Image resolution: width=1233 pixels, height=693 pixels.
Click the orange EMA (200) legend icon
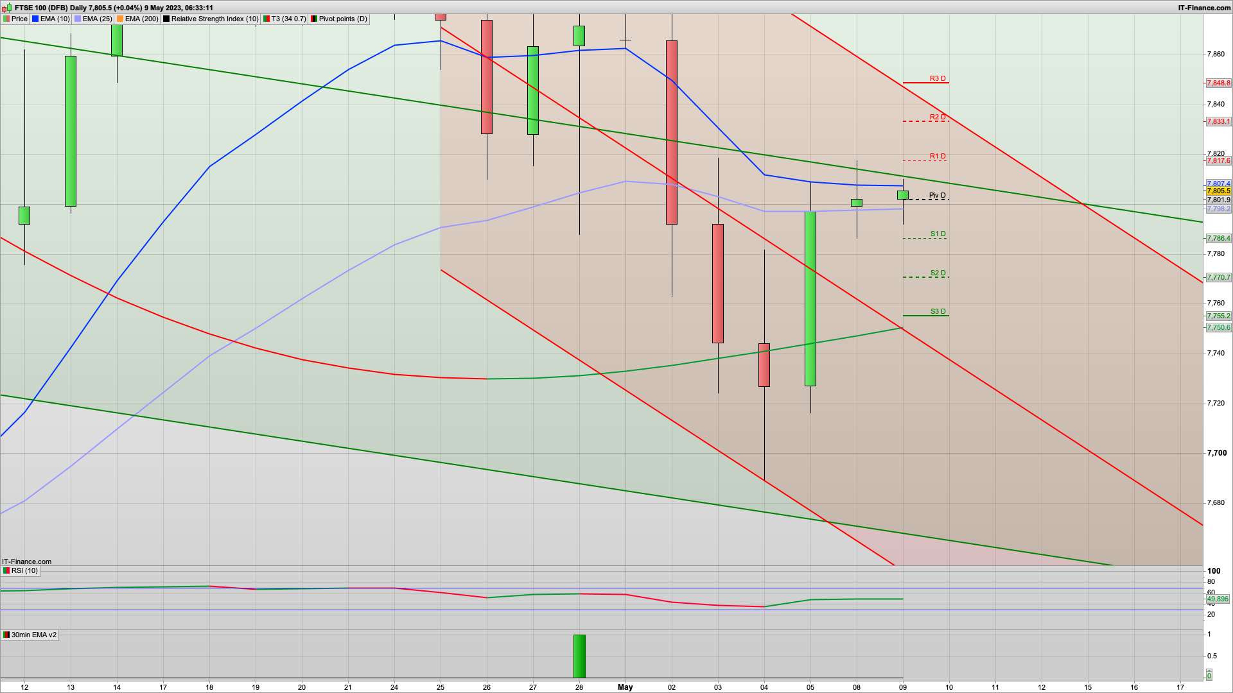(x=120, y=19)
